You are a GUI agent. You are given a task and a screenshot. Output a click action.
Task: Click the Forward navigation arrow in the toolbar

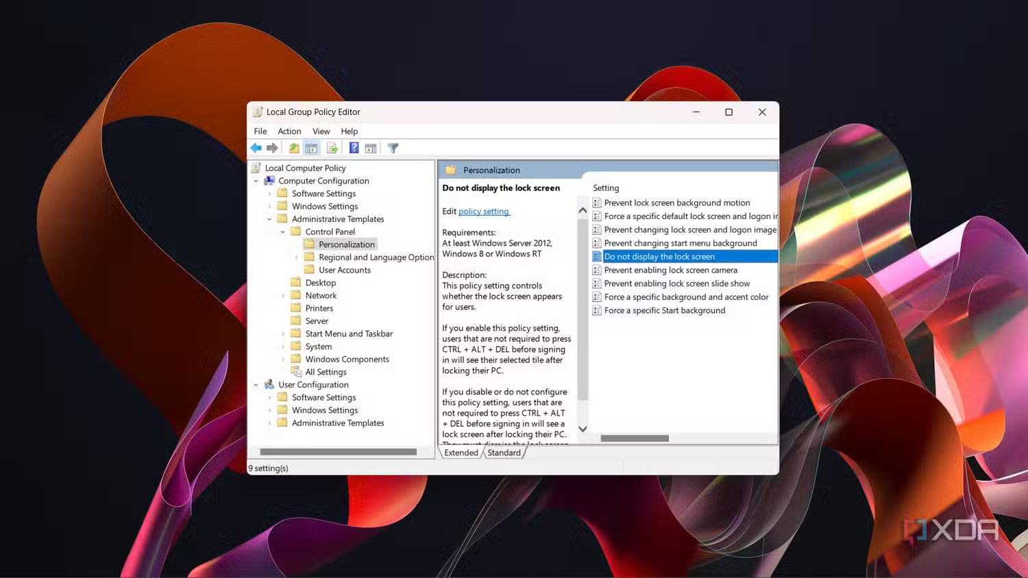coord(272,147)
